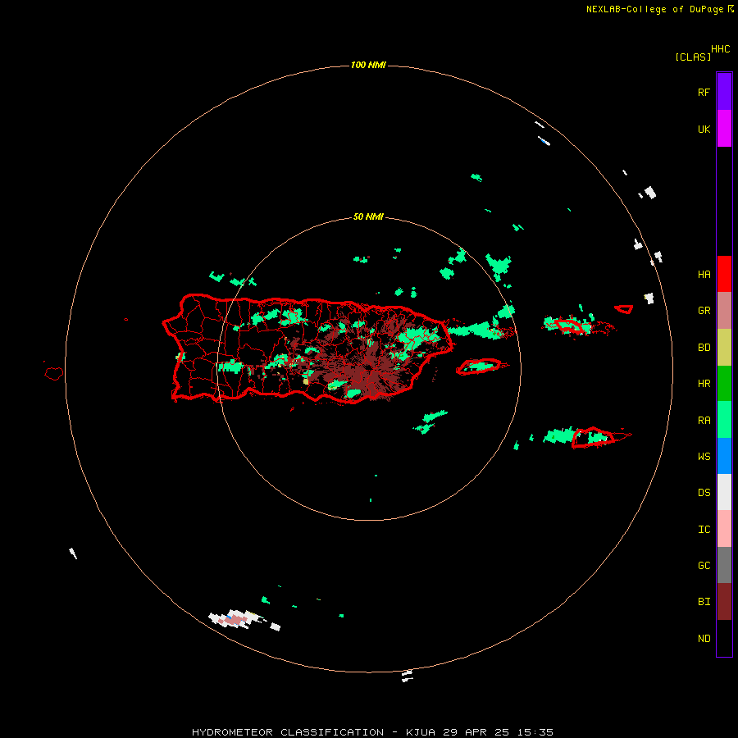Pick the RA light green legend swatch
The width and height of the screenshot is (738, 738).
tap(724, 420)
